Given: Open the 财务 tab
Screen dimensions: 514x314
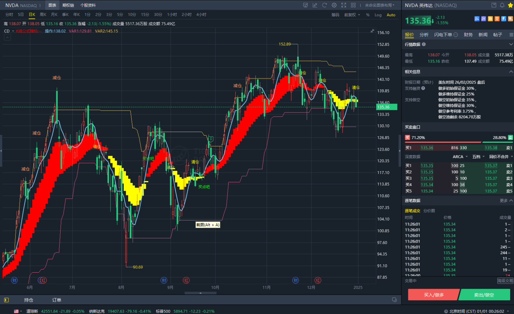Looking at the screenshot, I should [x=468, y=35].
